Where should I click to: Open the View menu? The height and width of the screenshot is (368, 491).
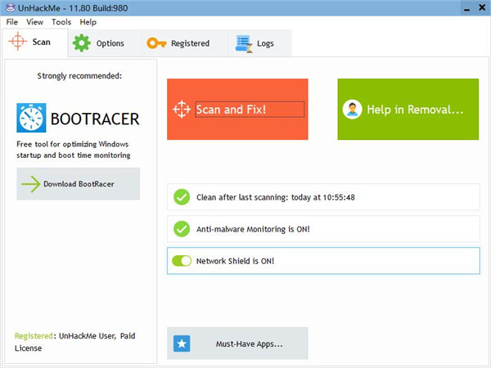click(34, 22)
